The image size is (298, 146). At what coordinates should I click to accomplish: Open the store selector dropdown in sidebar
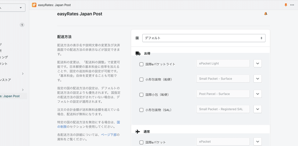click(12, 8)
